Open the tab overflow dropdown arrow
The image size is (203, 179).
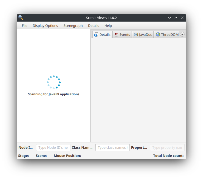click(182, 34)
